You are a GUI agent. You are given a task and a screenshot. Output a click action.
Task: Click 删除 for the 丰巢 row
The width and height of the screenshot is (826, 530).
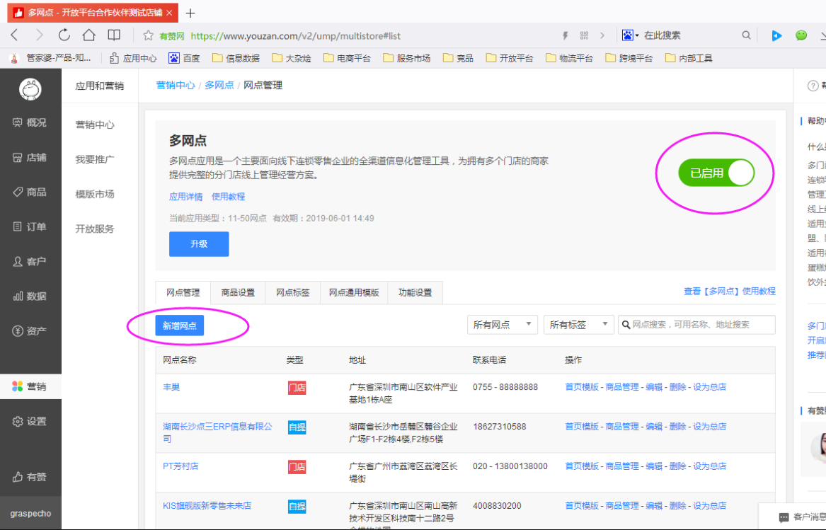coord(677,386)
